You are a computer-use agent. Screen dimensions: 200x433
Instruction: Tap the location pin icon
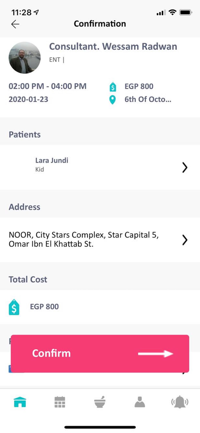tap(113, 100)
